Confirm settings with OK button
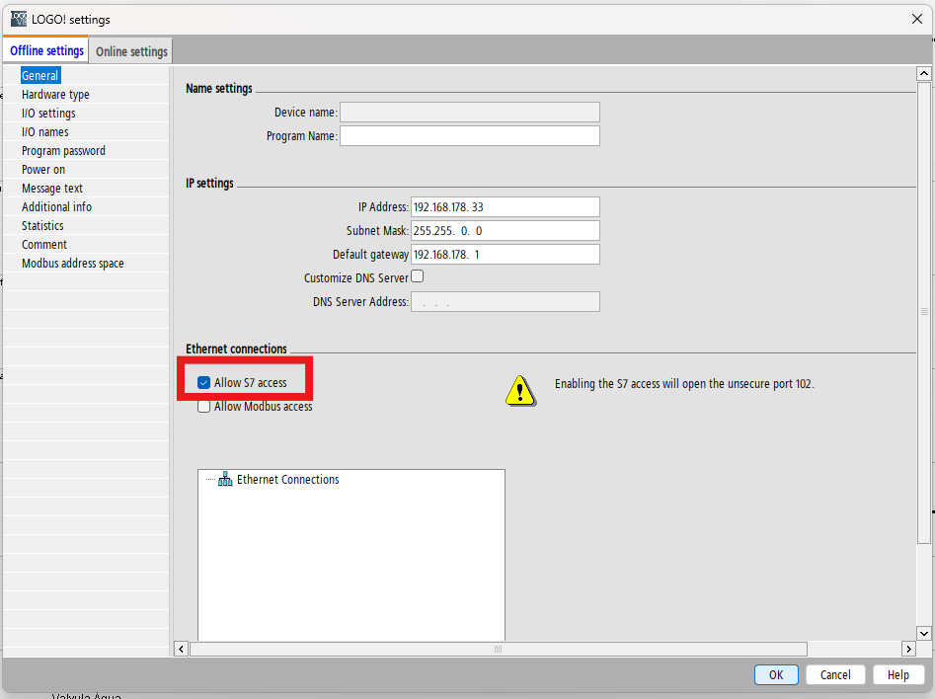 click(x=776, y=674)
